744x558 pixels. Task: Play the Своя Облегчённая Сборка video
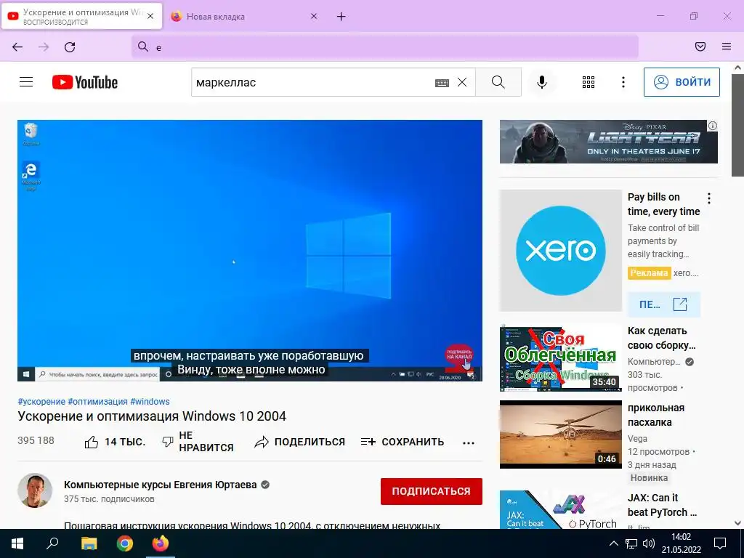(560, 357)
